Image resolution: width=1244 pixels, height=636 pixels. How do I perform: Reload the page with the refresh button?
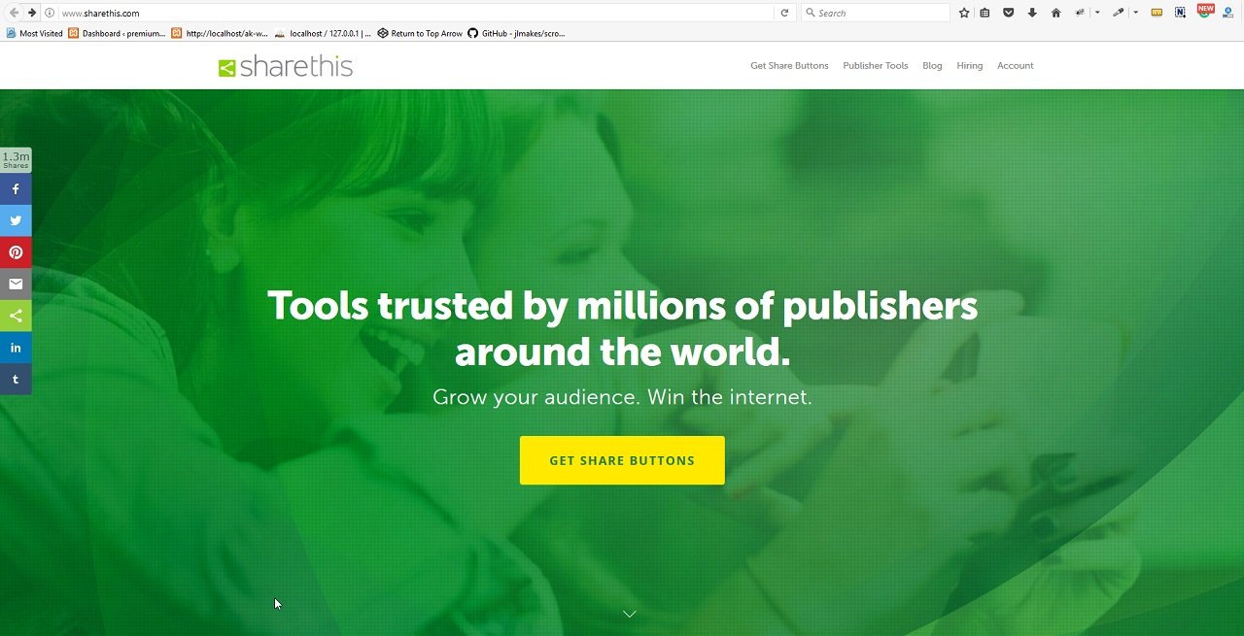point(784,13)
